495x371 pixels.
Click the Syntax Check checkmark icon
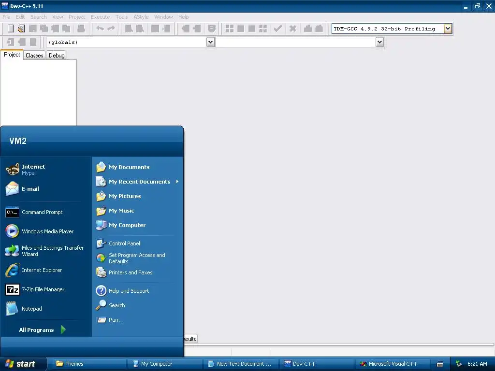point(278,29)
